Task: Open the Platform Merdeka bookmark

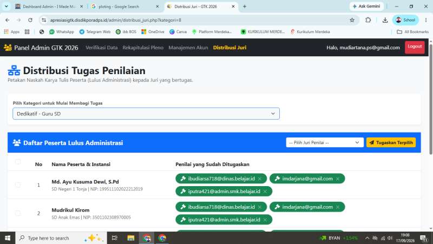Action: click(x=212, y=32)
